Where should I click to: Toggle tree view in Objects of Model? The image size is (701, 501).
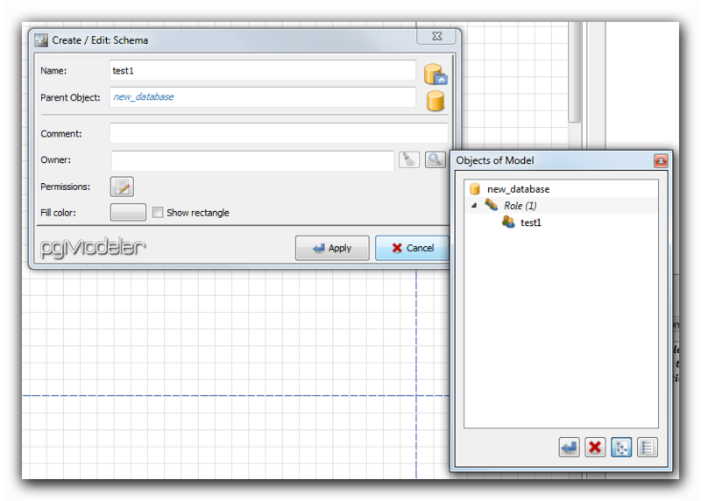coord(621,448)
